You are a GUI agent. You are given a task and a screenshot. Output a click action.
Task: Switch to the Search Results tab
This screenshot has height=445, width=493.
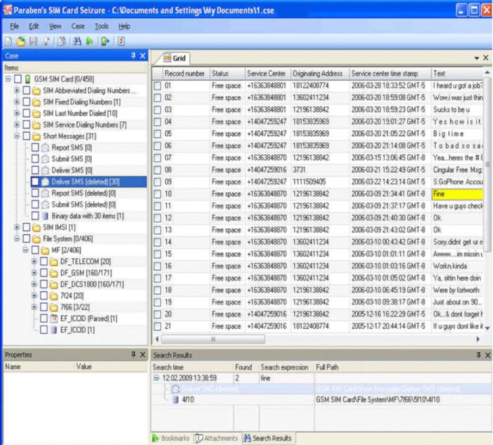(268, 438)
